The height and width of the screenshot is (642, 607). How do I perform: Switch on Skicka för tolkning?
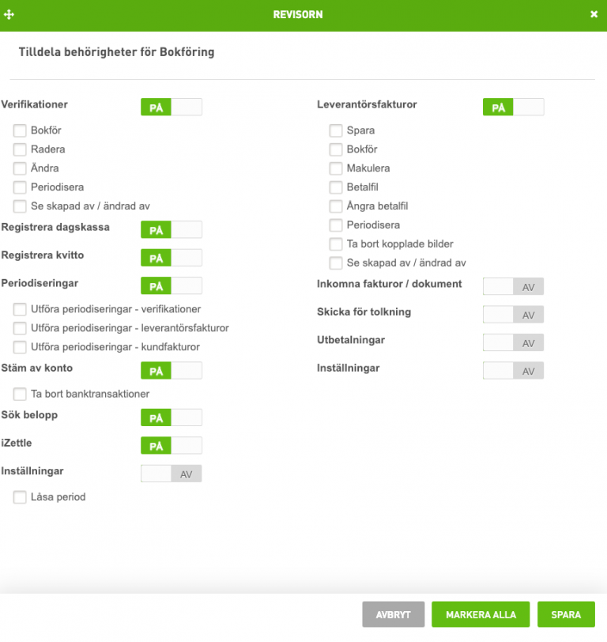tap(513, 315)
